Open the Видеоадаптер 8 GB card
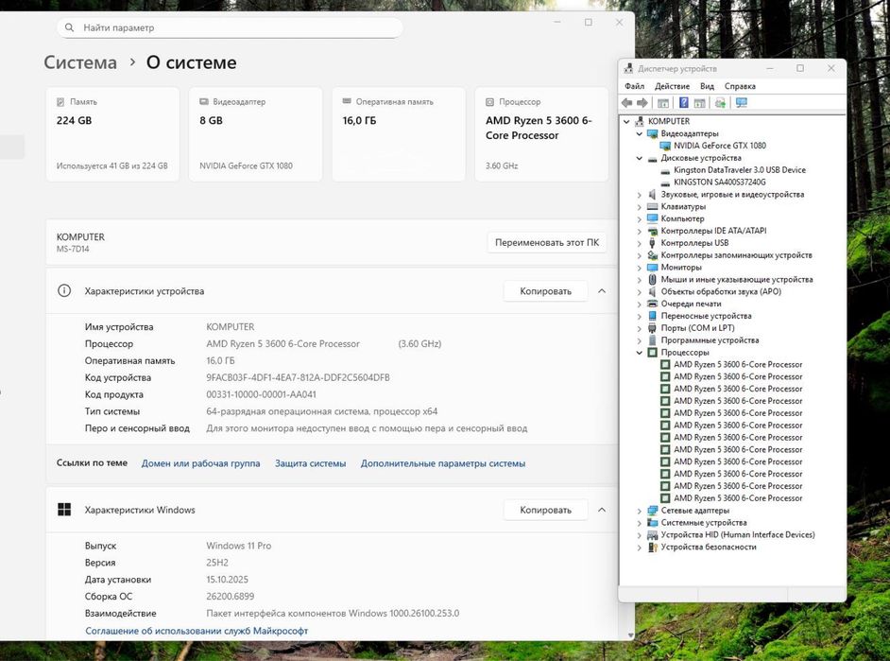The width and height of the screenshot is (890, 661). (x=255, y=134)
